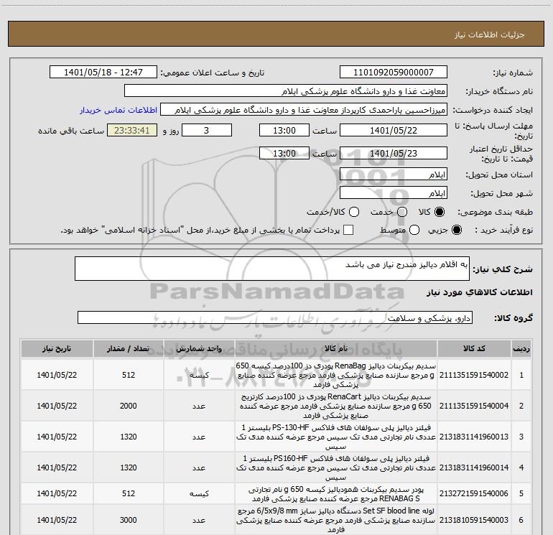Screen dimensions: 553x535
Task: Click the PS-130-HF dialysis filter name
Action: point(336,437)
